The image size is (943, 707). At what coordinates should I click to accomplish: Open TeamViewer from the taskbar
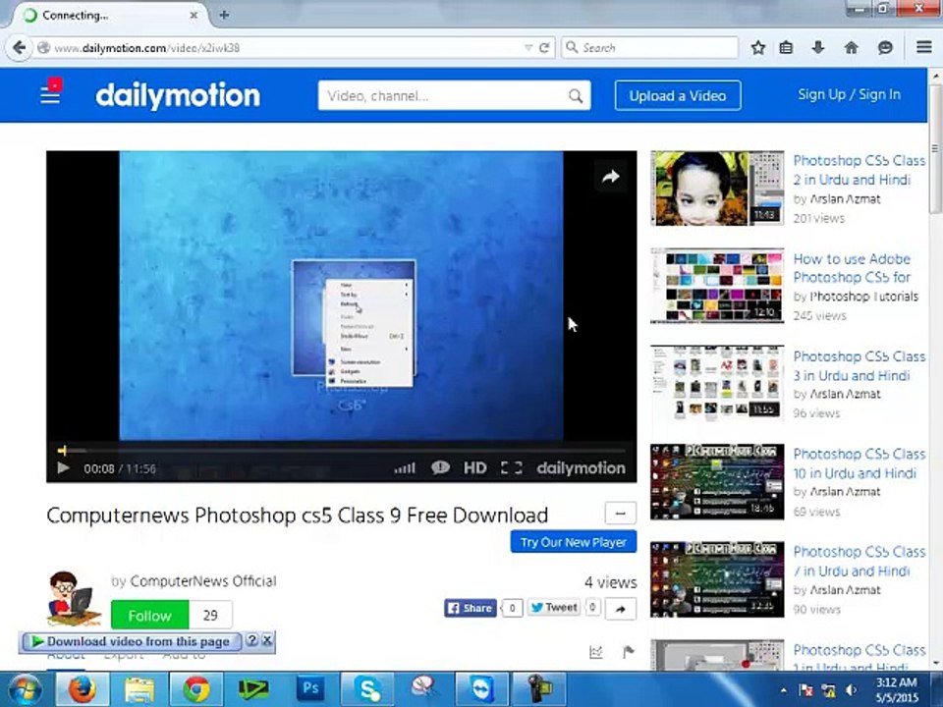(481, 689)
